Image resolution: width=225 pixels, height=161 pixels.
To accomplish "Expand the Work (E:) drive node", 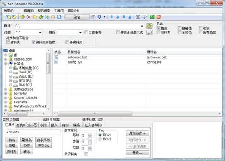I will click(10, 76).
